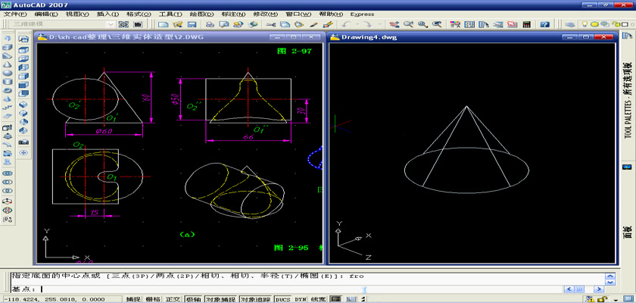The image size is (636, 303).
Task: Click the 3D DWF globe icon
Action: [253, 24]
